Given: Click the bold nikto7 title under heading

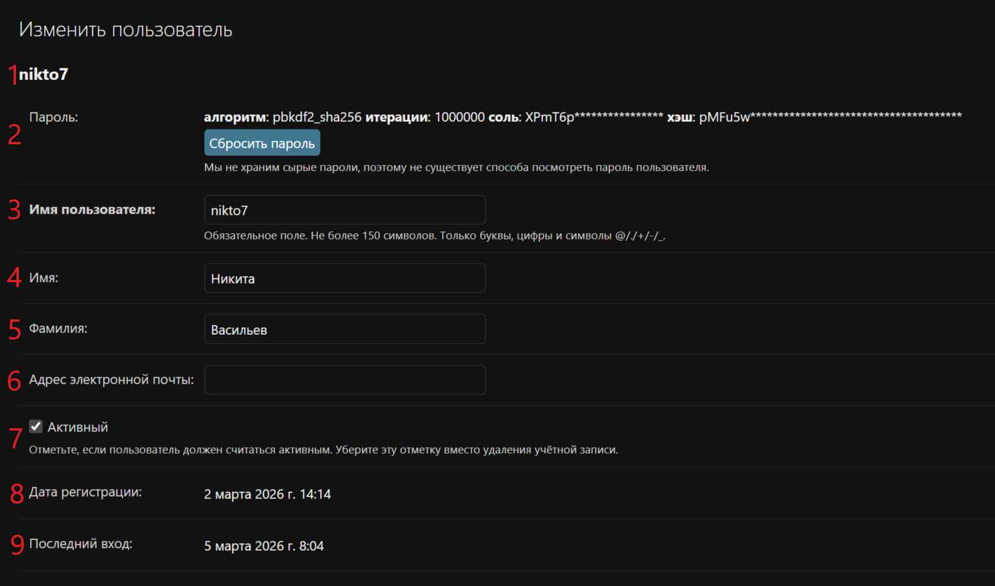Looking at the screenshot, I should point(44,74).
